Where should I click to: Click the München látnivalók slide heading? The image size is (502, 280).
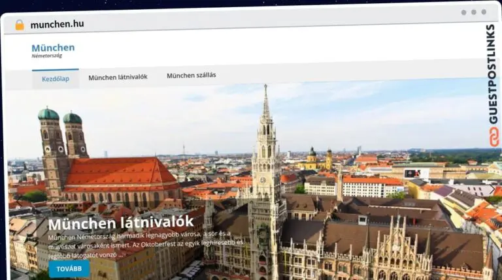pos(121,223)
